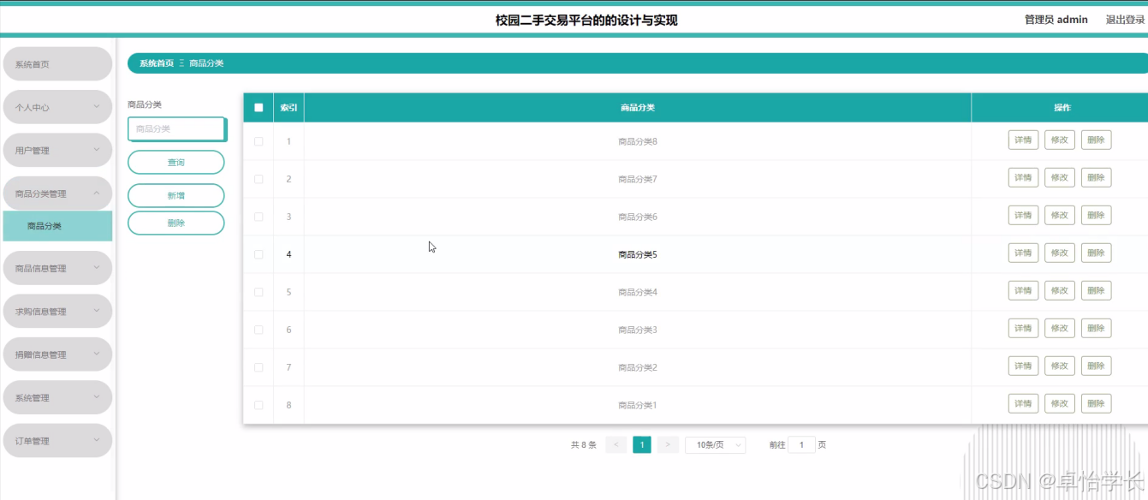Click 删除 for 商品分类2
Viewport: 1148px width, 500px height.
[1097, 366]
